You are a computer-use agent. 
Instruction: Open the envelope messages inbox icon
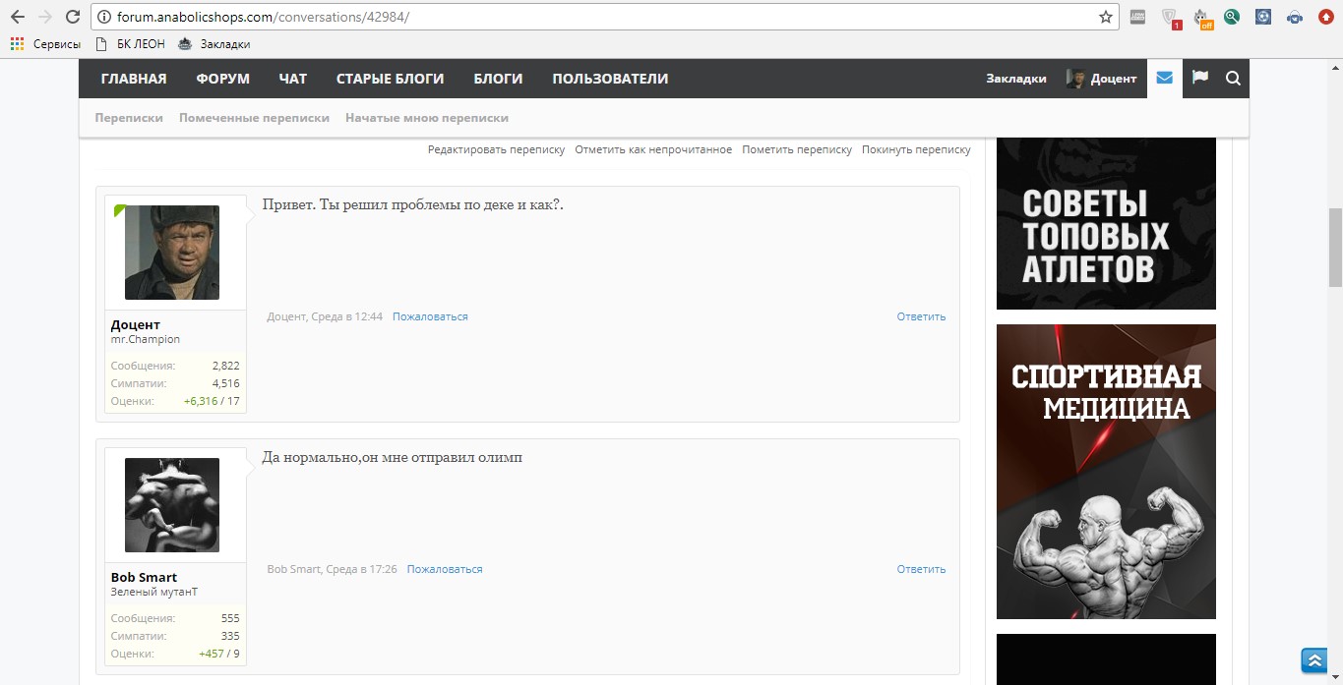[1164, 78]
